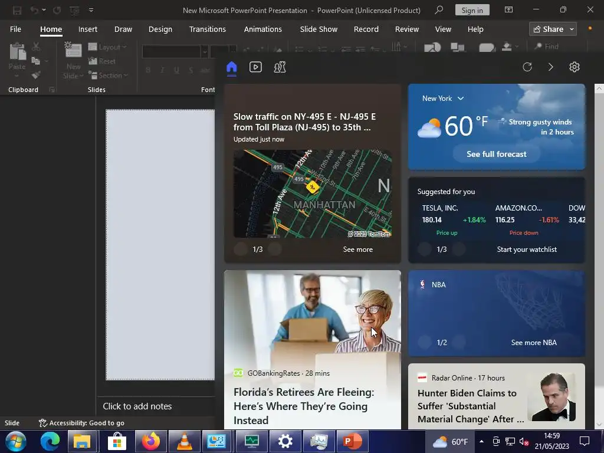Image resolution: width=604 pixels, height=453 pixels.
Task: Switch to the Design tab
Action: click(160, 29)
